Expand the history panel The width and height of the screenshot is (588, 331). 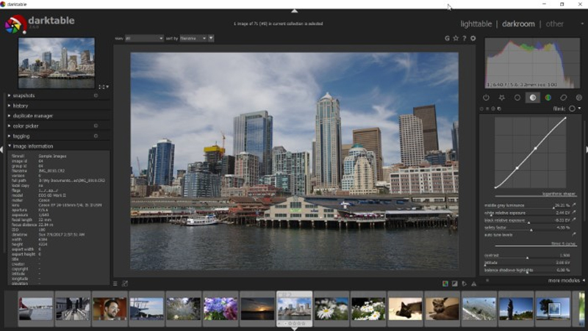(x=21, y=106)
